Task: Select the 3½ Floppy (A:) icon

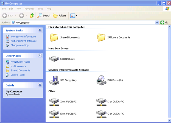Action: click(54, 80)
